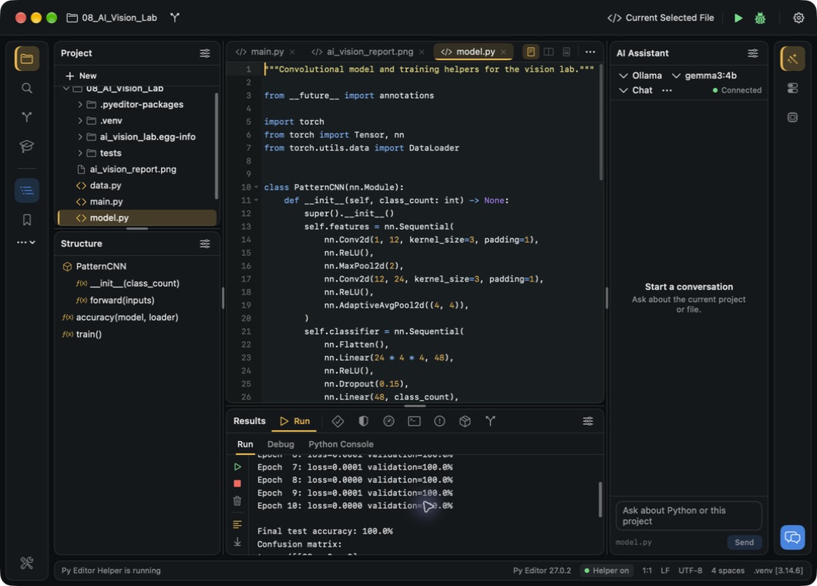Start debugging with the green bug icon

click(760, 18)
